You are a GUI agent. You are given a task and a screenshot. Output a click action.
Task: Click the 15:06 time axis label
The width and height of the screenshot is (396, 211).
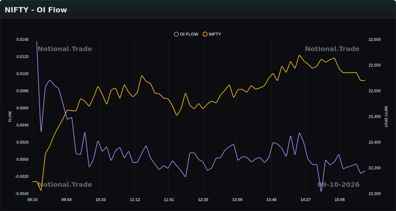pyautogui.click(x=340, y=200)
